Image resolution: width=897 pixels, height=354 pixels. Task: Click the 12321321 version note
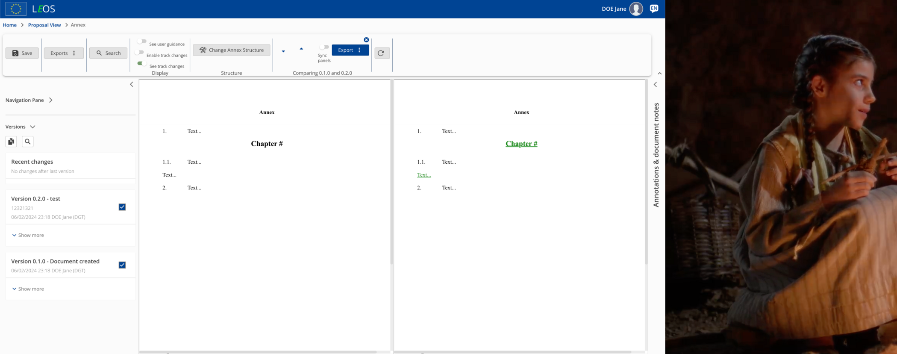click(x=22, y=208)
